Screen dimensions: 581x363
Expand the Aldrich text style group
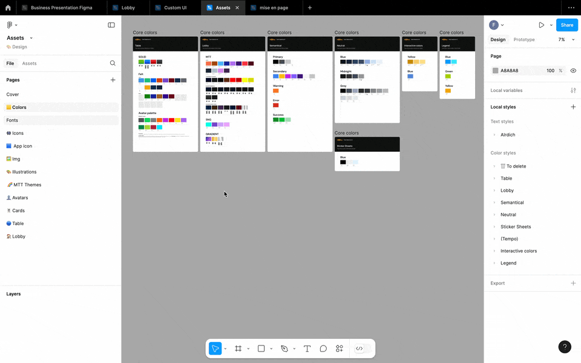[x=494, y=135]
